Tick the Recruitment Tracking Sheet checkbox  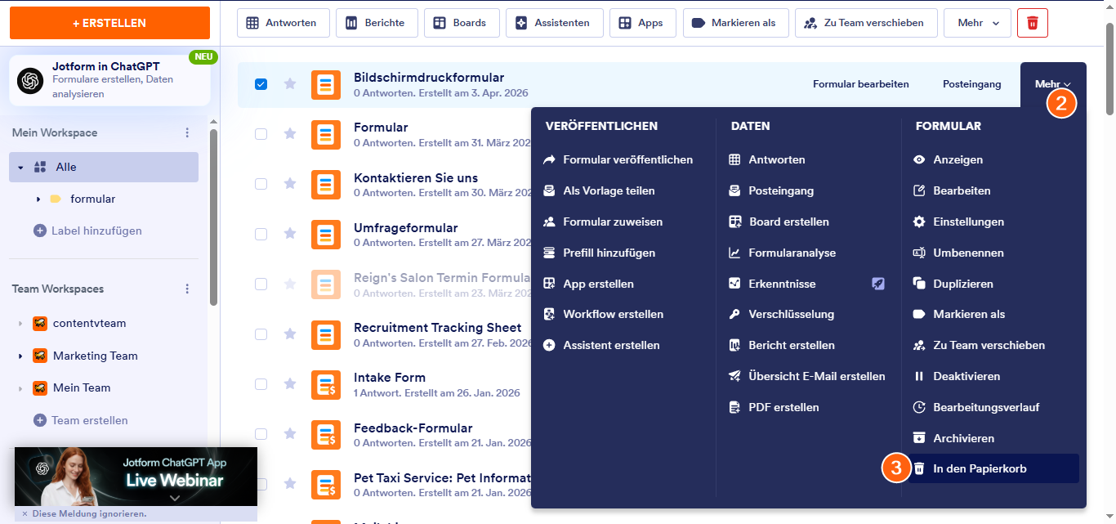tap(261, 334)
